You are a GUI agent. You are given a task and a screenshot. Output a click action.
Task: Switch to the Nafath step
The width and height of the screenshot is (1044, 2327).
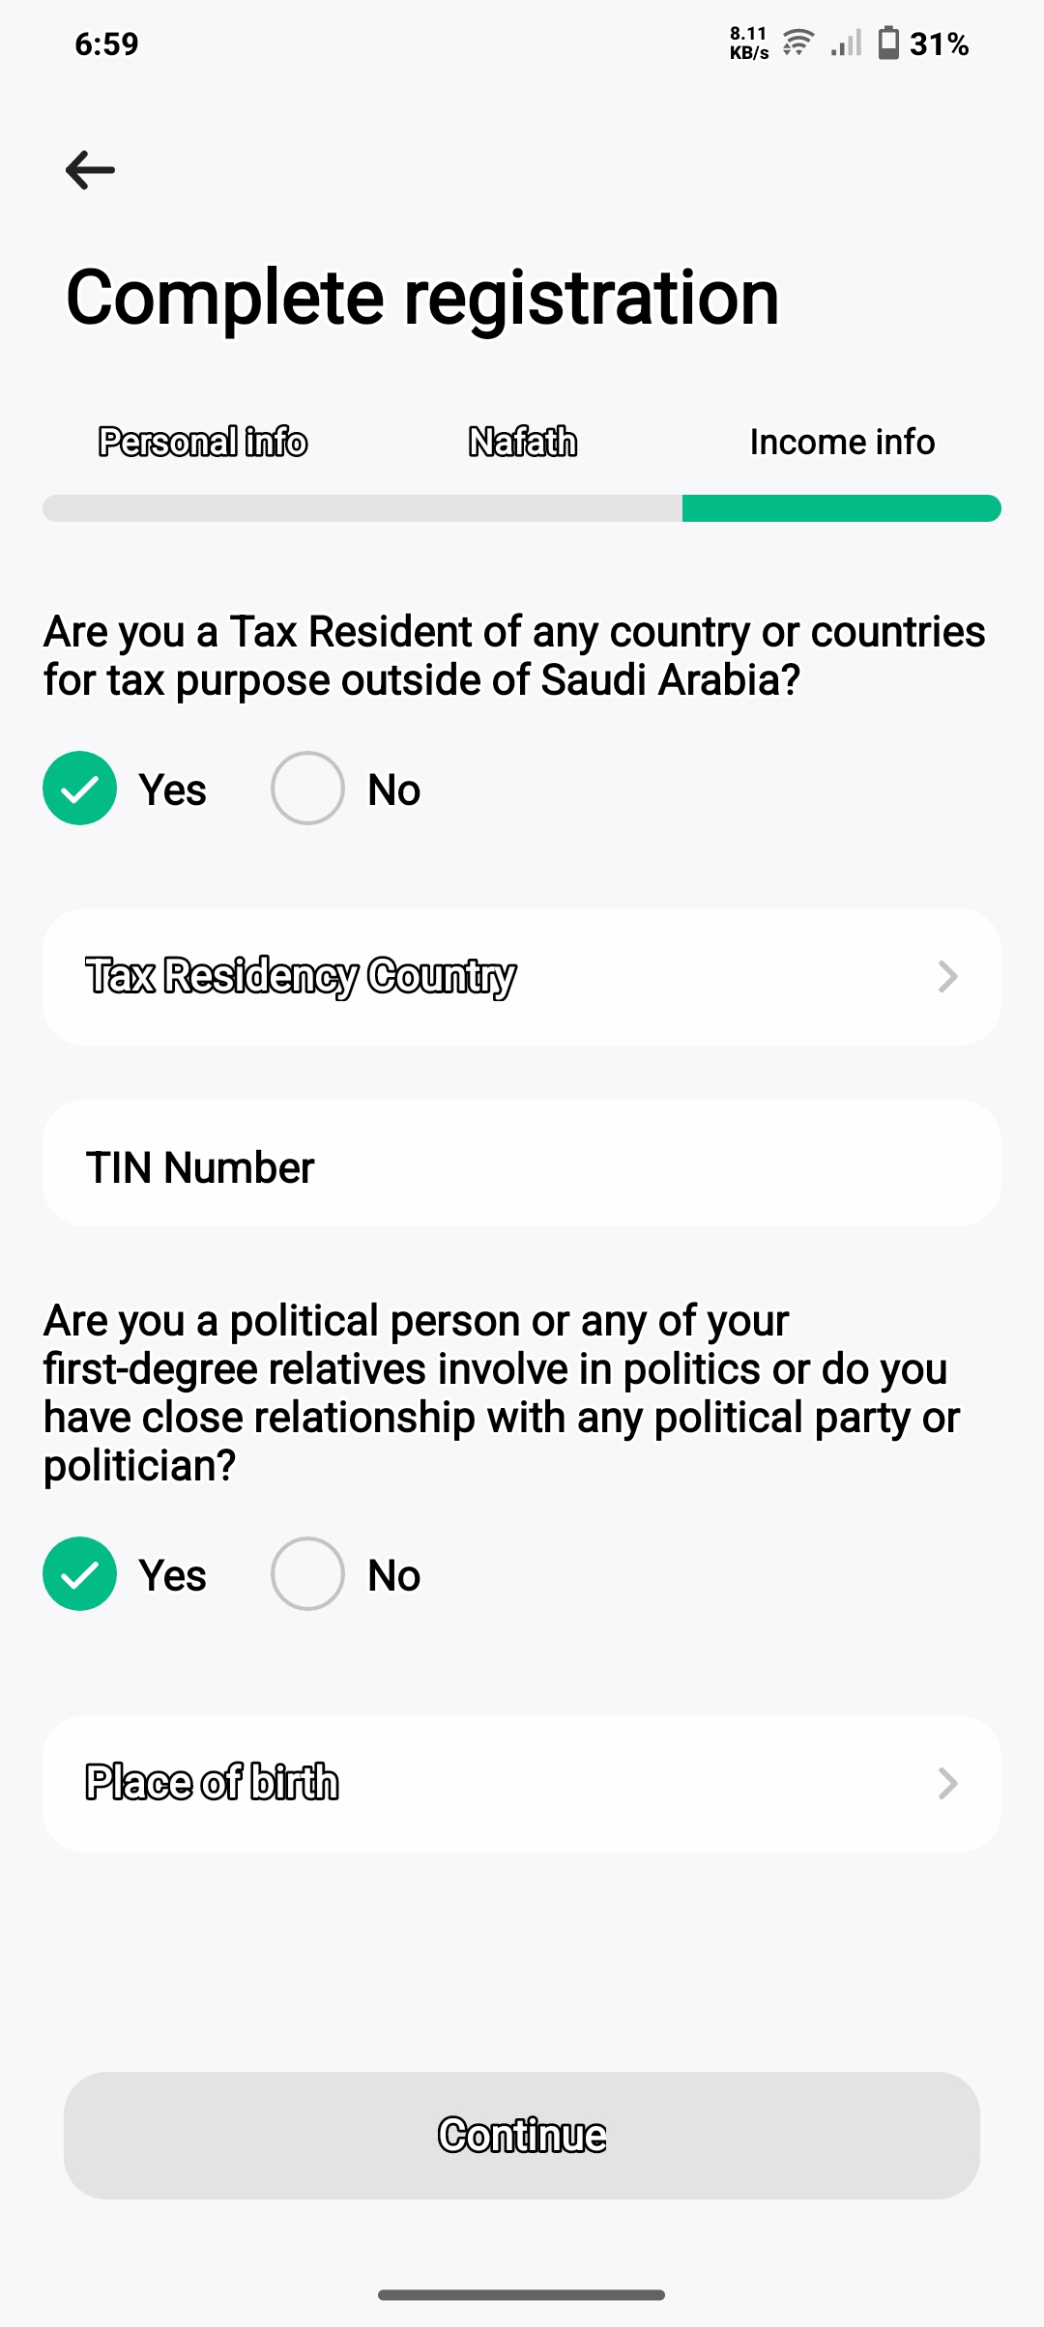click(x=523, y=442)
